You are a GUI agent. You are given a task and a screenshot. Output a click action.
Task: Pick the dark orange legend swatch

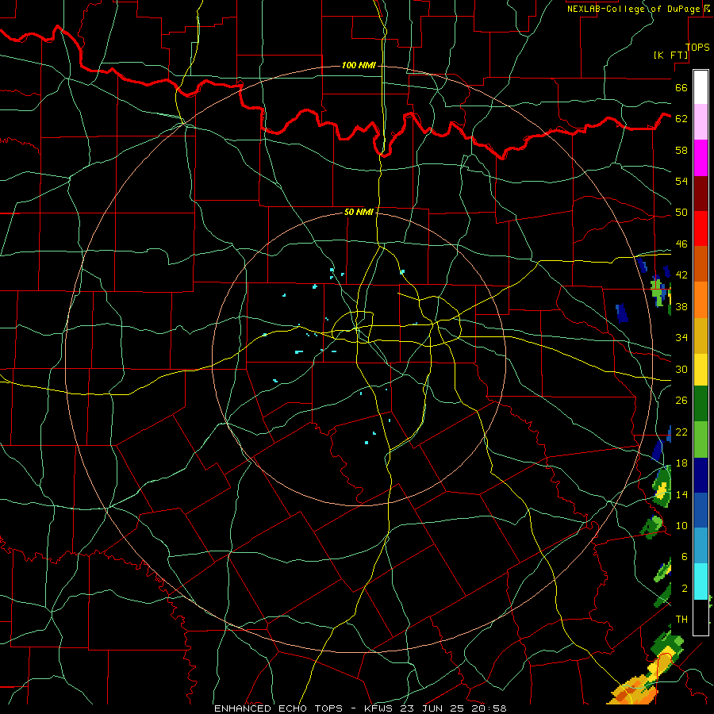click(x=701, y=263)
